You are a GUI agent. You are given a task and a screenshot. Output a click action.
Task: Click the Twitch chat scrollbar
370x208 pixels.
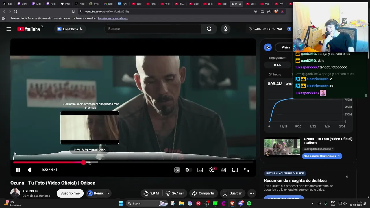point(366,96)
